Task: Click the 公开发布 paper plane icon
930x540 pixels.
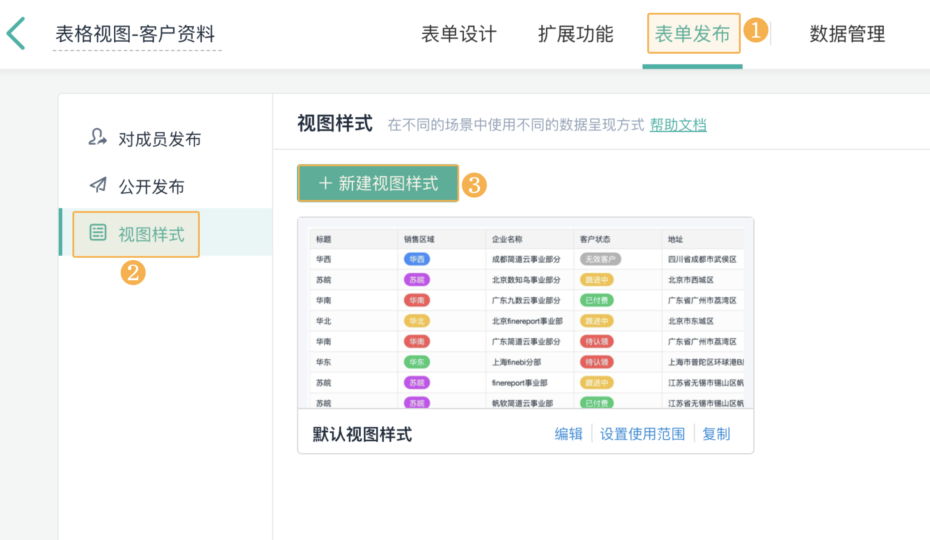Action: tap(98, 185)
